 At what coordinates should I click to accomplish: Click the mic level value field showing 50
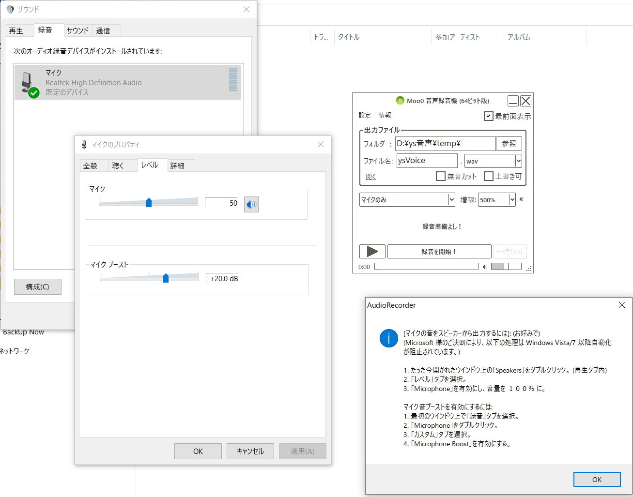click(x=223, y=203)
